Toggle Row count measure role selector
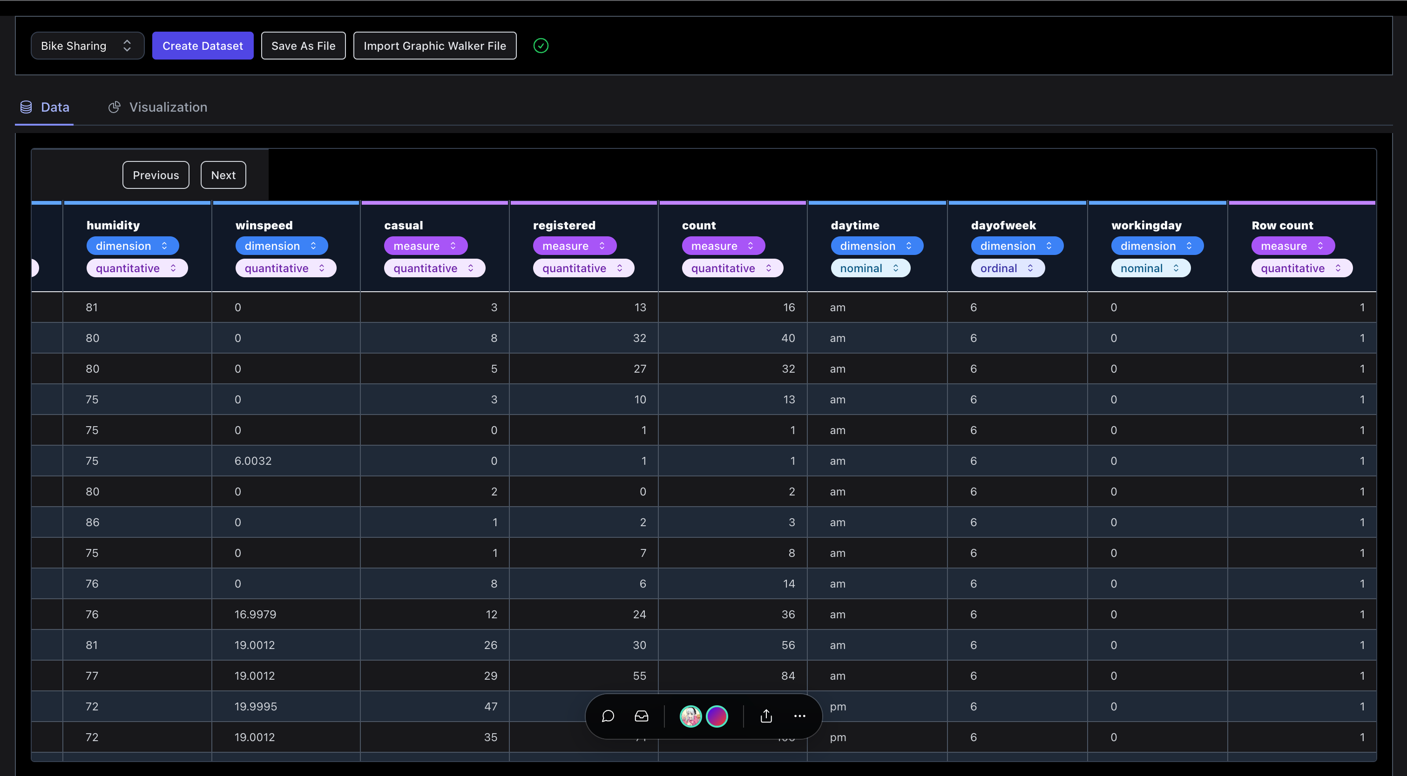Viewport: 1407px width, 776px height. click(1292, 246)
